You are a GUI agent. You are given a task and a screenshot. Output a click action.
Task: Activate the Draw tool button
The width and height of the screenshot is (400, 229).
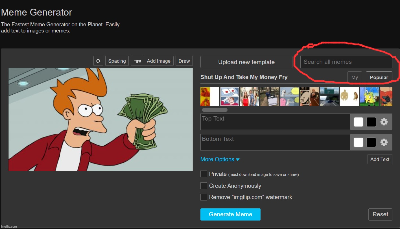(x=184, y=61)
